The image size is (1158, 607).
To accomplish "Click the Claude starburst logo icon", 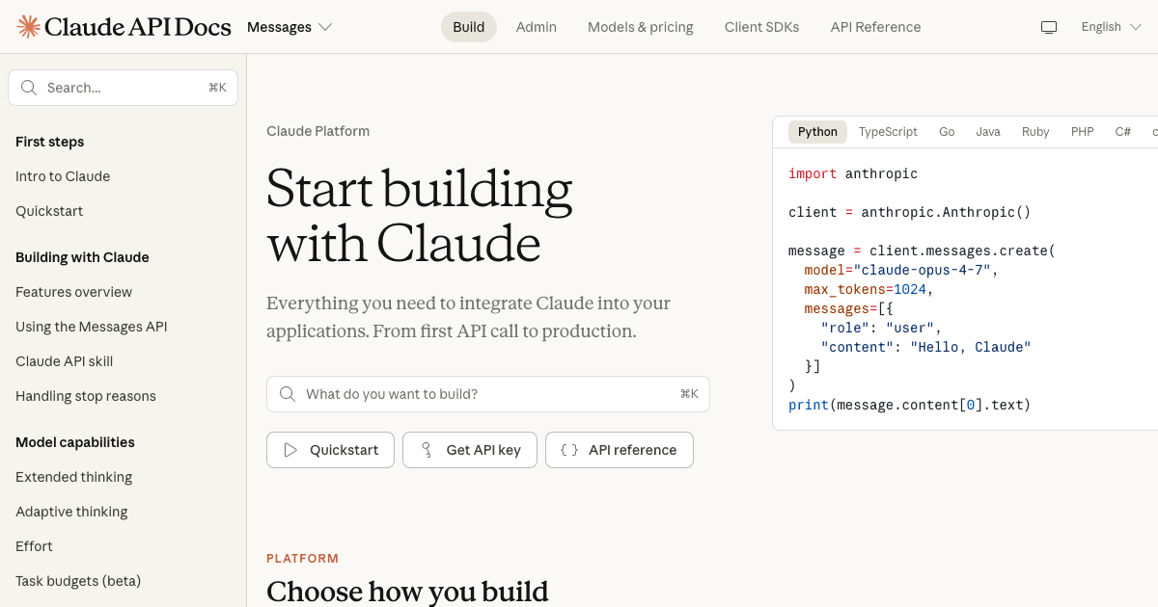I will click(x=29, y=27).
